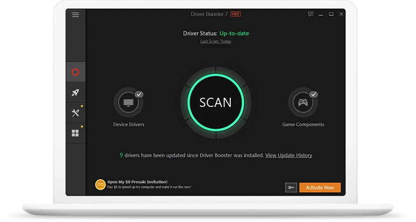The height and width of the screenshot is (222, 416).
Task: Click the Device Drivers label
Action: point(129,124)
